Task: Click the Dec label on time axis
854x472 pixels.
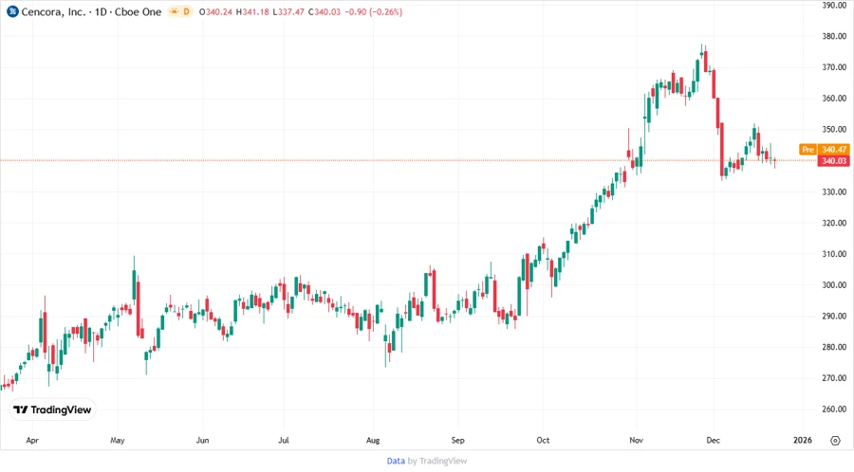Action: [713, 440]
